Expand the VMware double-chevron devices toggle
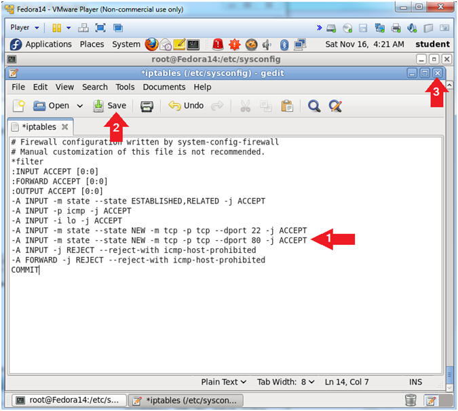458x411 pixels. pyautogui.click(x=319, y=28)
